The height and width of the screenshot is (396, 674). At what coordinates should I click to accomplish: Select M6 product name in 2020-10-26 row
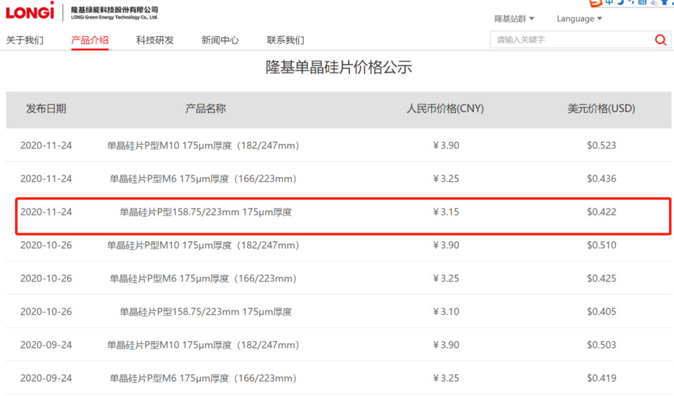click(203, 278)
